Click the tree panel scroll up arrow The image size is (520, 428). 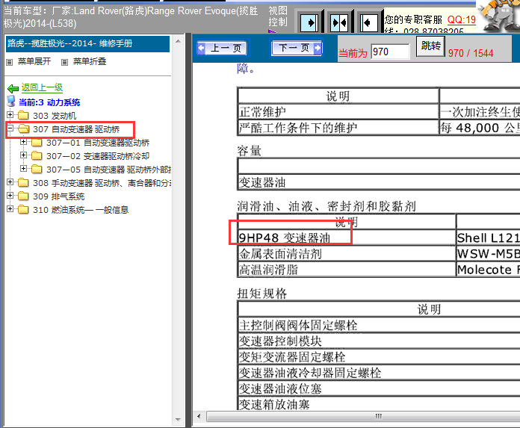[x=178, y=41]
